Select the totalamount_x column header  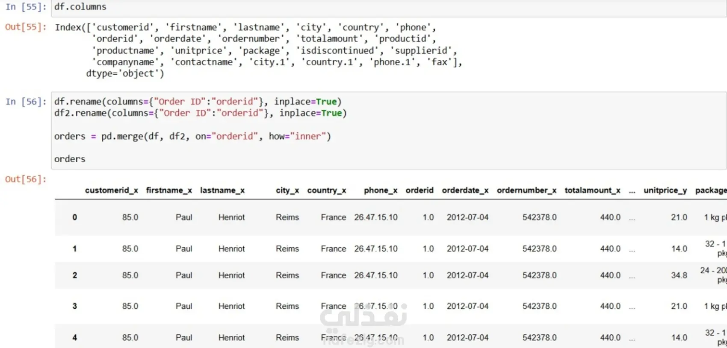[x=592, y=190]
